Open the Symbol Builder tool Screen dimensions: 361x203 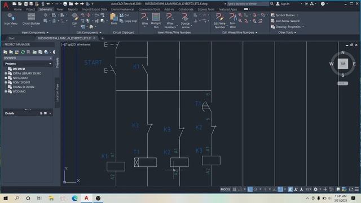coord(284,15)
